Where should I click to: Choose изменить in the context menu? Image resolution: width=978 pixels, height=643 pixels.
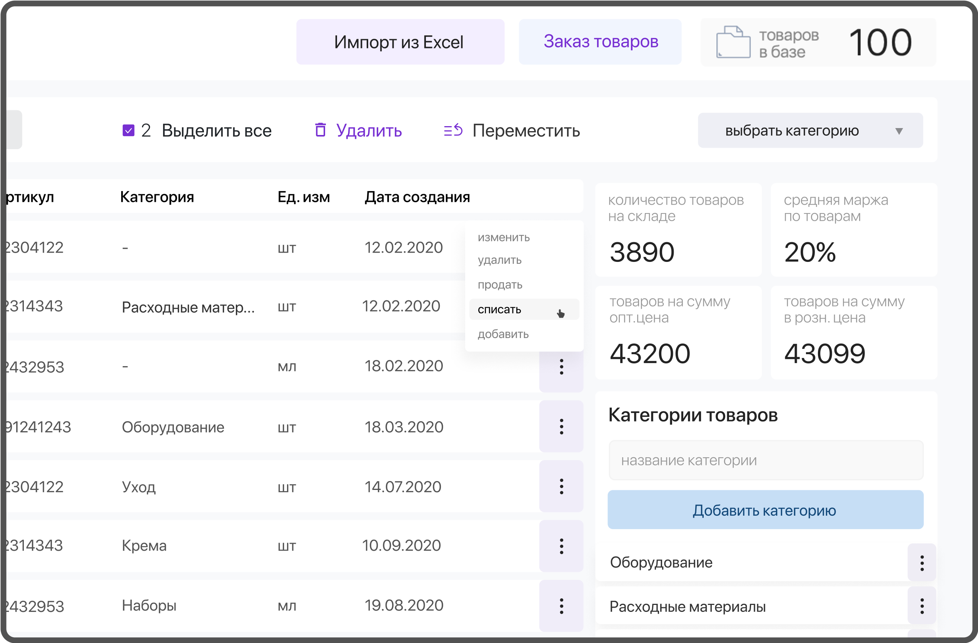pyautogui.click(x=503, y=238)
